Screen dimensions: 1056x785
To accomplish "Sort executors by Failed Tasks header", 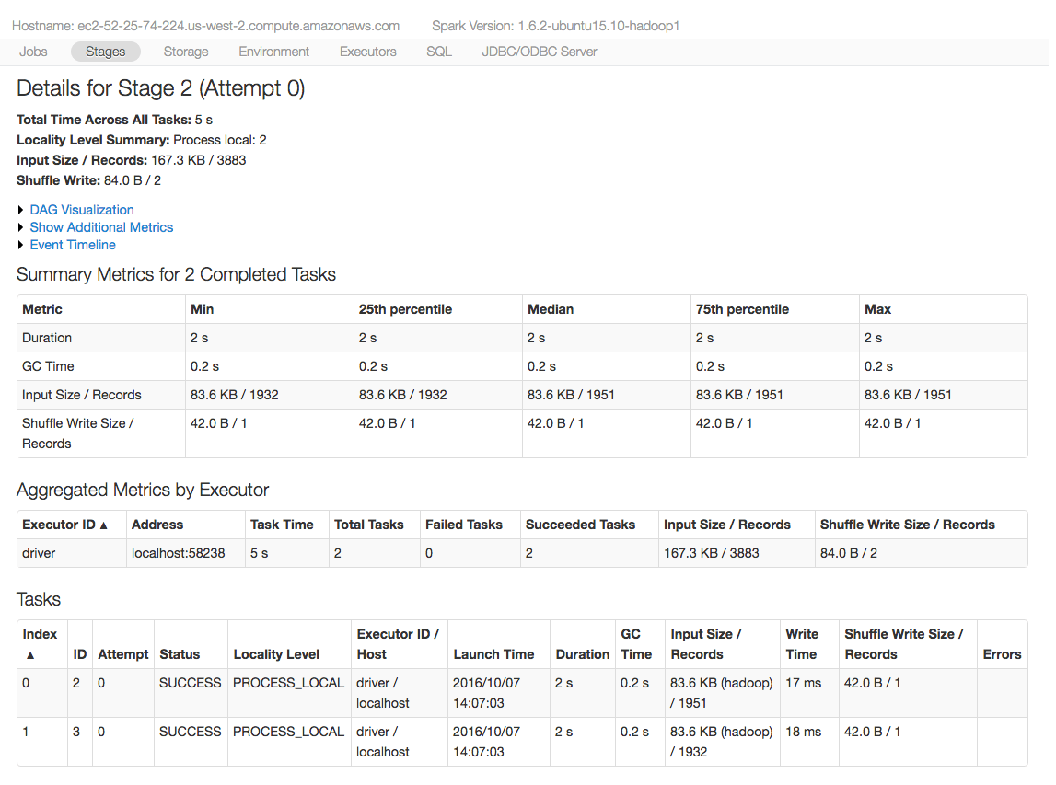I will click(x=464, y=525).
